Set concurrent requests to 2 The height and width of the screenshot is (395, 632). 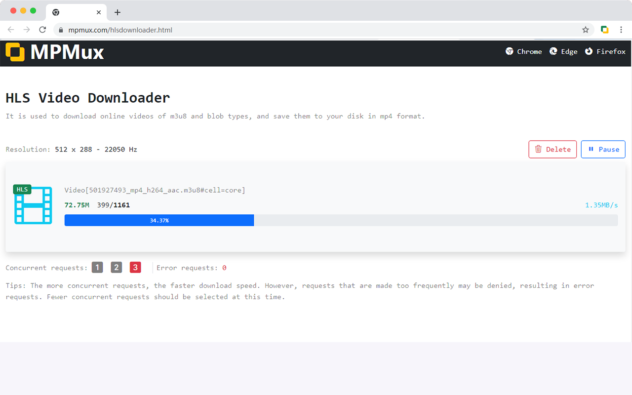click(117, 268)
